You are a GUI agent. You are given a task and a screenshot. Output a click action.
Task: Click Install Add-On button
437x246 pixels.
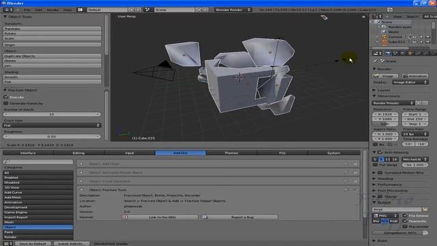(71, 243)
